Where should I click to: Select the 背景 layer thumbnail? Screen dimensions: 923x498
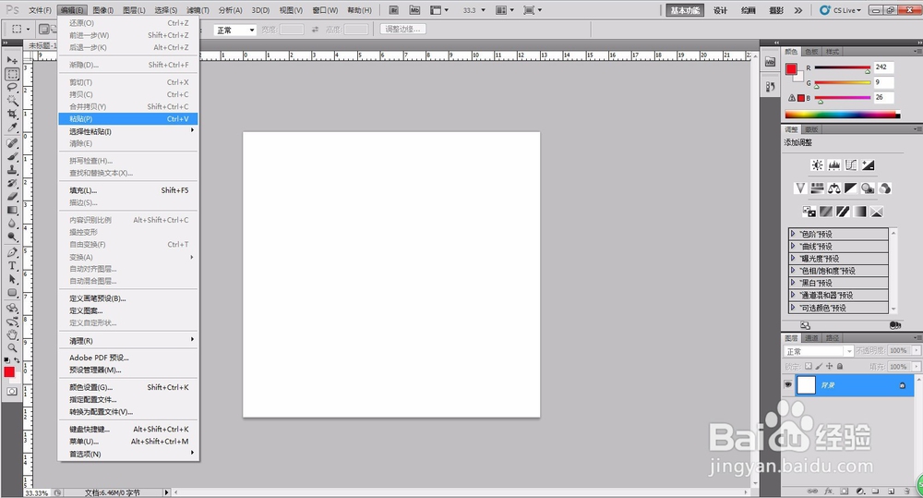click(806, 385)
